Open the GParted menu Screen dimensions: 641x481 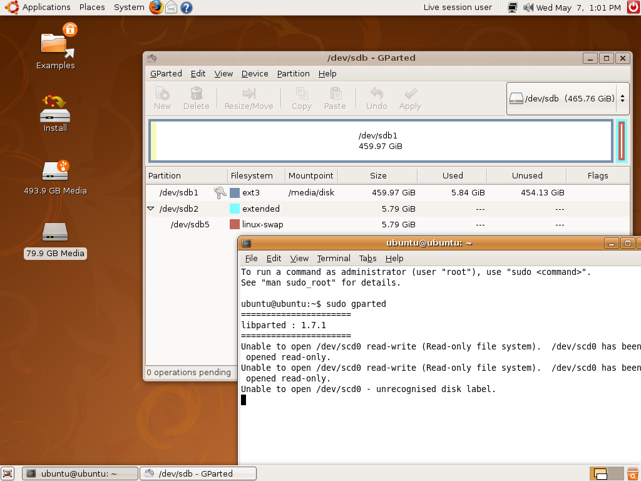click(166, 74)
